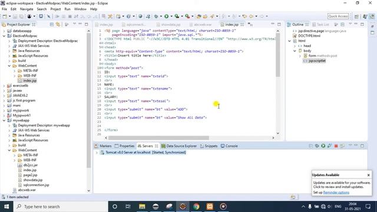Screen dimensions: 377x212
Task: Click the Open Web Browser globe icon
Action: pos(140,16)
